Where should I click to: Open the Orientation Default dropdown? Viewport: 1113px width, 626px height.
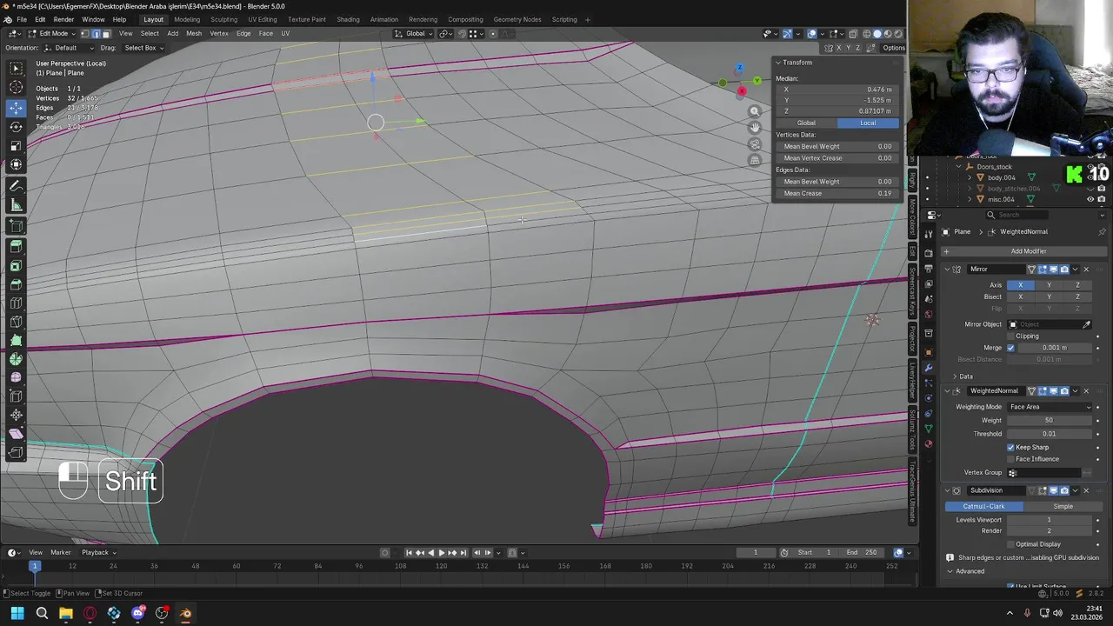68,48
